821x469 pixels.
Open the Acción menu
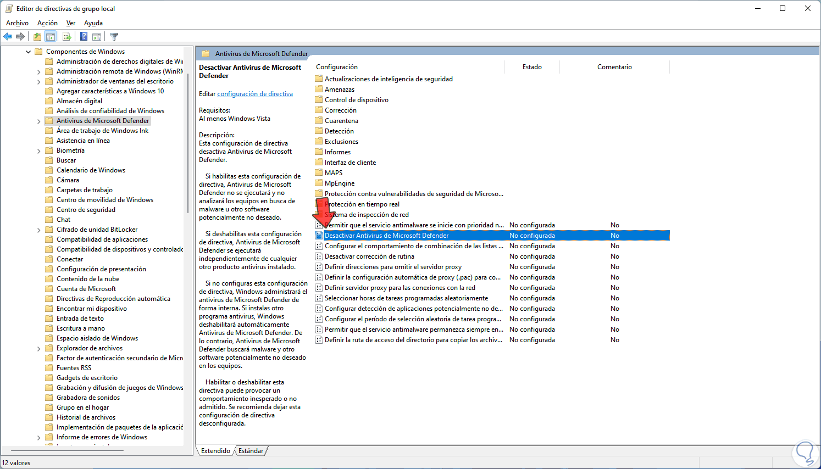pos(47,23)
